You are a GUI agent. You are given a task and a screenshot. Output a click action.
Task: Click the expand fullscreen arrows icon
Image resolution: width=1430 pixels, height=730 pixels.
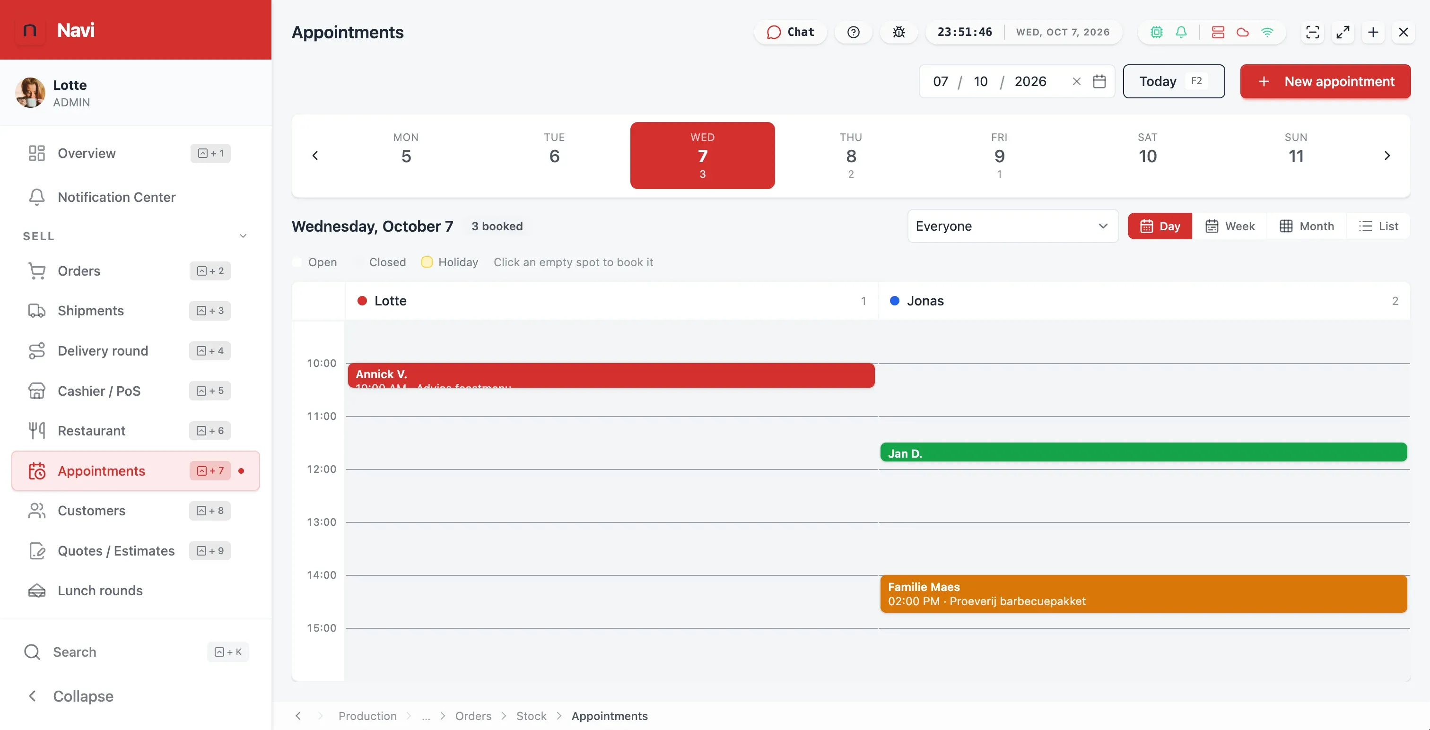coord(1343,32)
